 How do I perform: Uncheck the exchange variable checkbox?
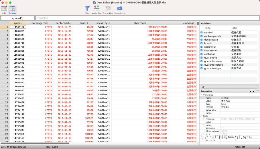(202, 54)
